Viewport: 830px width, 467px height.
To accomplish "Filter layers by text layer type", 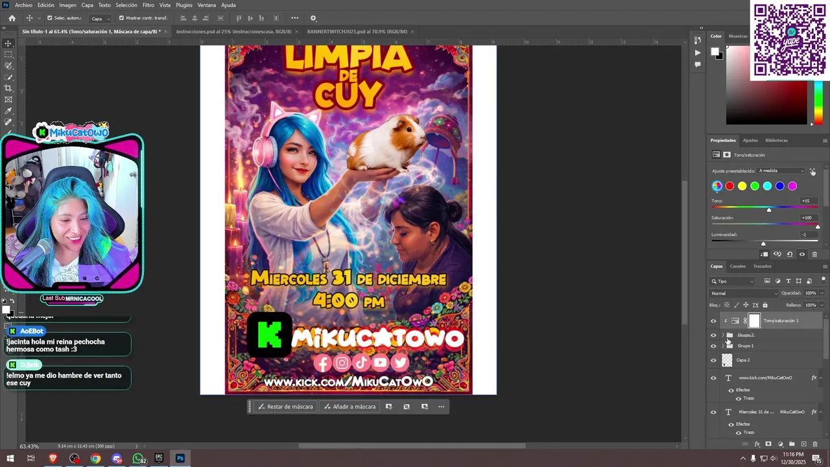I will pos(788,281).
